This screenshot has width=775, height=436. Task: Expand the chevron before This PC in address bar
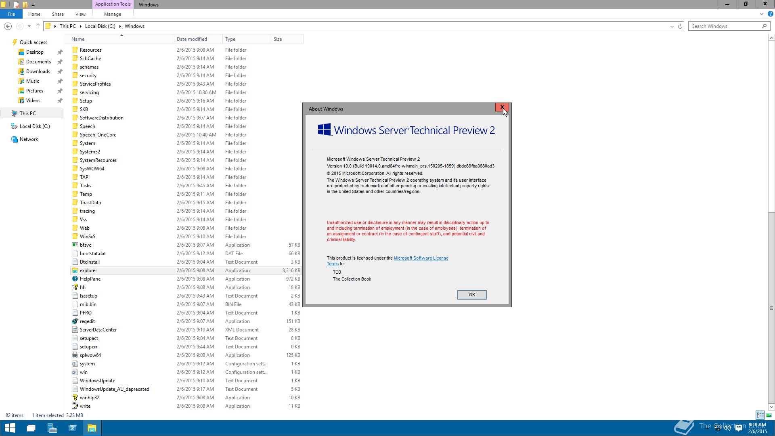[55, 26]
